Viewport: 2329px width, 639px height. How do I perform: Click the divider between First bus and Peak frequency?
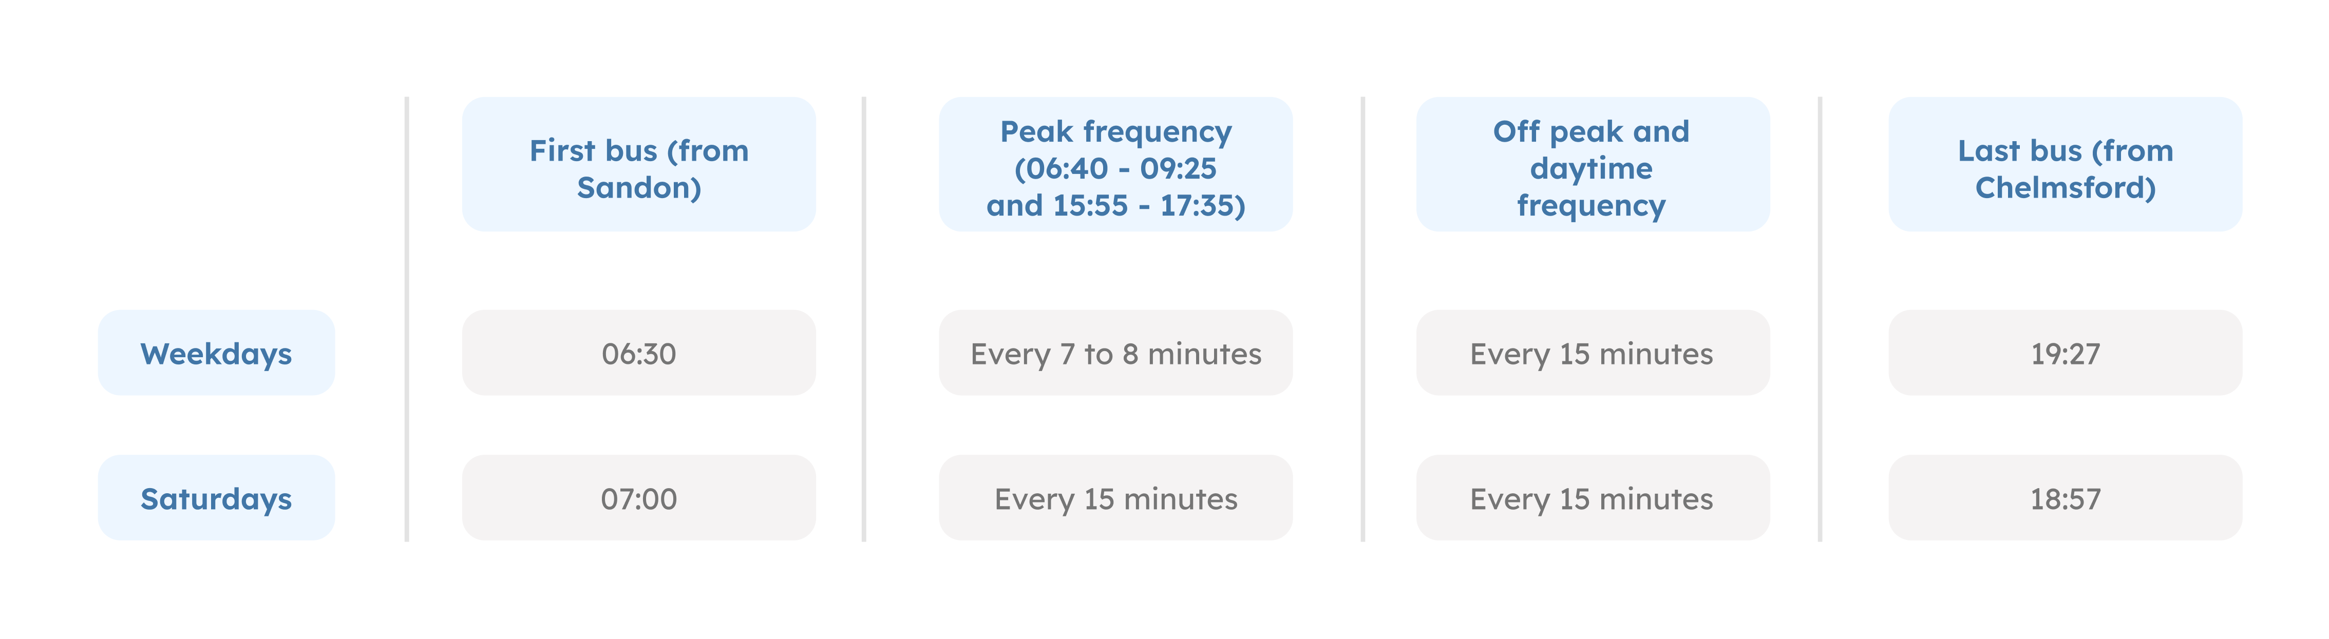tap(864, 319)
